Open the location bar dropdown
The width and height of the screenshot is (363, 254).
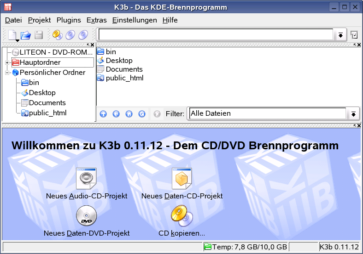(x=340, y=35)
